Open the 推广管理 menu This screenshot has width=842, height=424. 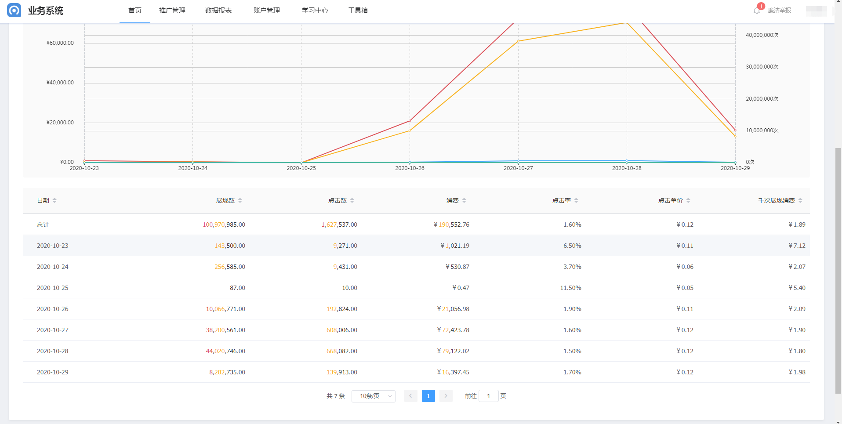click(172, 10)
